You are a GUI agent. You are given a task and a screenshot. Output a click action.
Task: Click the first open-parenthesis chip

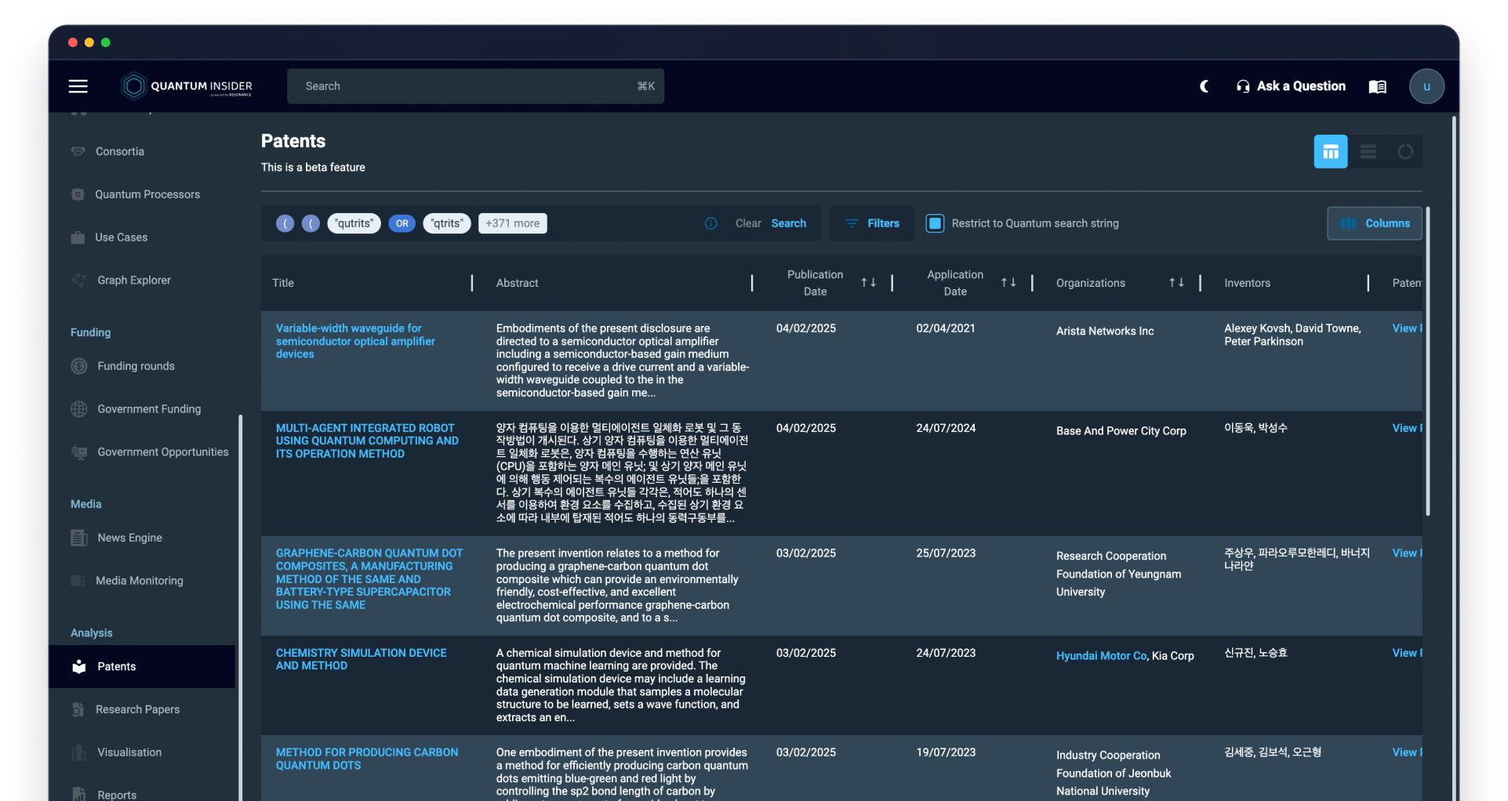(285, 223)
